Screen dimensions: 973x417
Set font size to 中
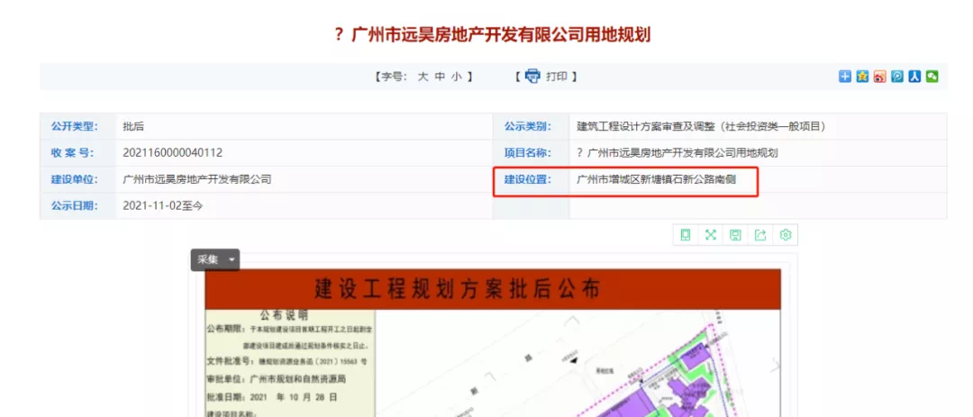[x=440, y=77]
